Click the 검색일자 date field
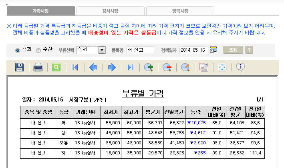 (194, 50)
